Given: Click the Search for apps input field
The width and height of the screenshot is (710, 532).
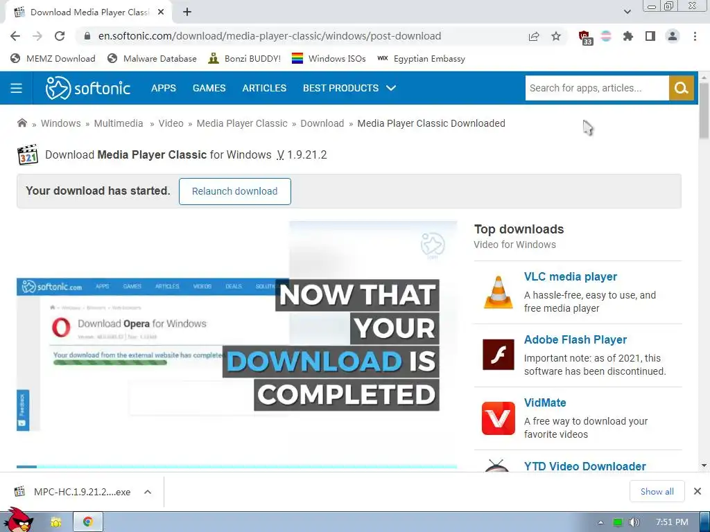Looking at the screenshot, I should tap(597, 88).
